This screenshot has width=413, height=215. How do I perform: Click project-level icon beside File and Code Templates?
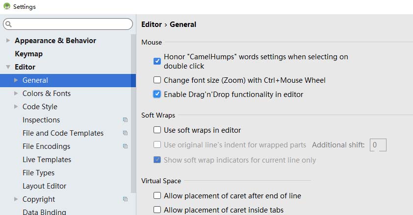point(125,133)
